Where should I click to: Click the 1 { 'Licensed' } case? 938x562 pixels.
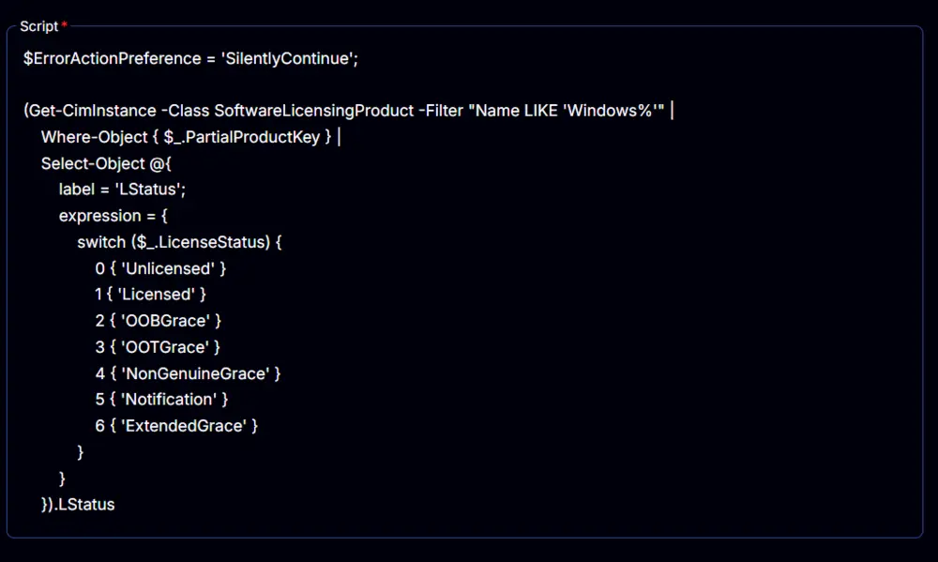(x=150, y=295)
